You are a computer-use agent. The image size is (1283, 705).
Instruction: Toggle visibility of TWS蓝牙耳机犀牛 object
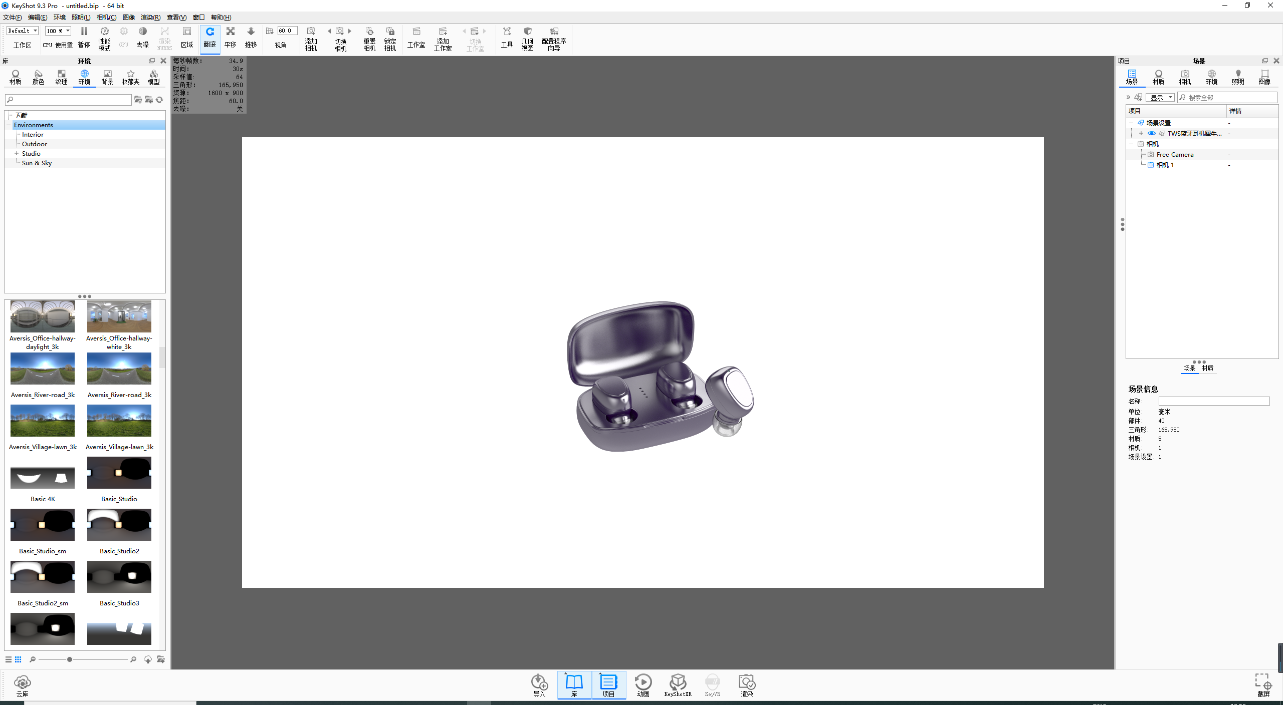(x=1152, y=133)
